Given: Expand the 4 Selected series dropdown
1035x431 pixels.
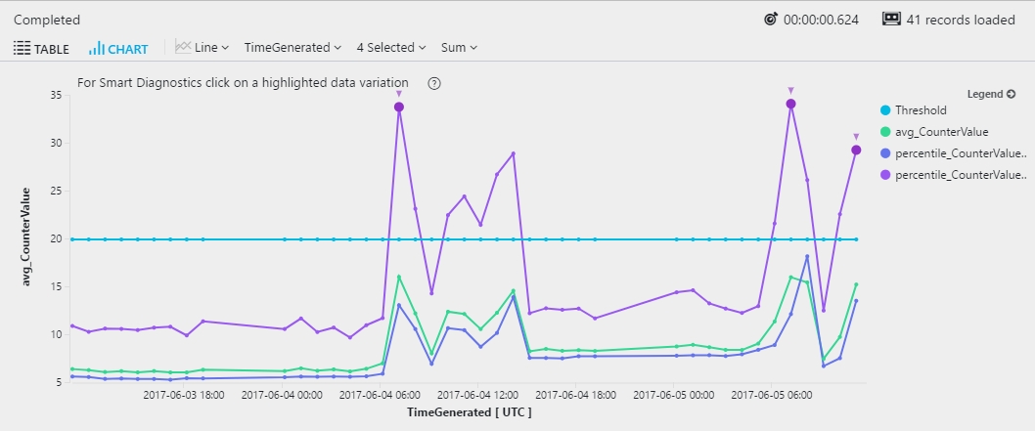Looking at the screenshot, I should (x=391, y=48).
